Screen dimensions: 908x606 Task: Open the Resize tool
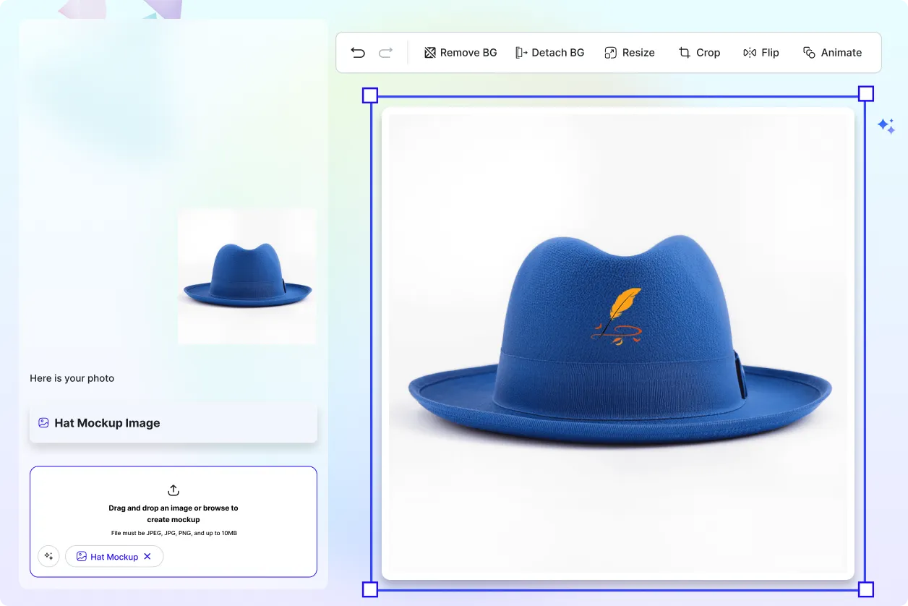click(629, 52)
